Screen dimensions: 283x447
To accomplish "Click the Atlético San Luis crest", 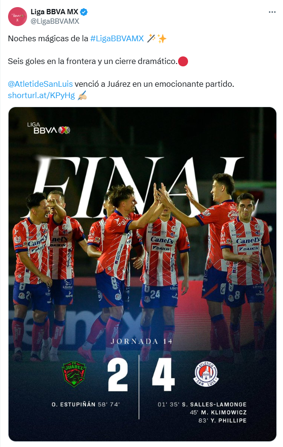I will (206, 374).
